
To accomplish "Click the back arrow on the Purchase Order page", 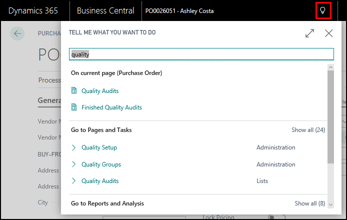I will point(17,33).
